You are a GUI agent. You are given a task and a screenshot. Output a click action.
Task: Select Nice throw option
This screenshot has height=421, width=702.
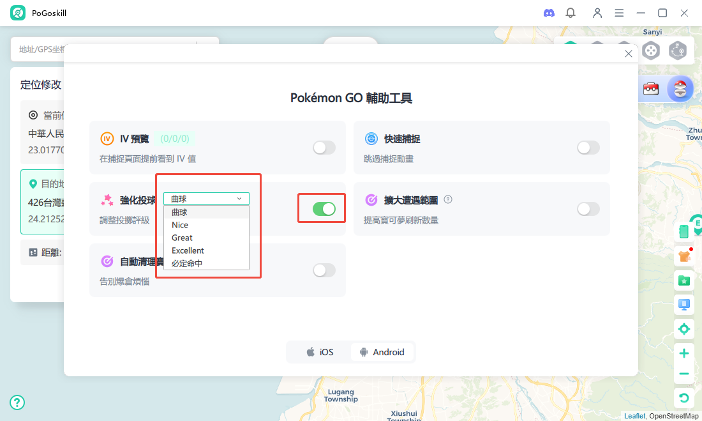(206, 225)
